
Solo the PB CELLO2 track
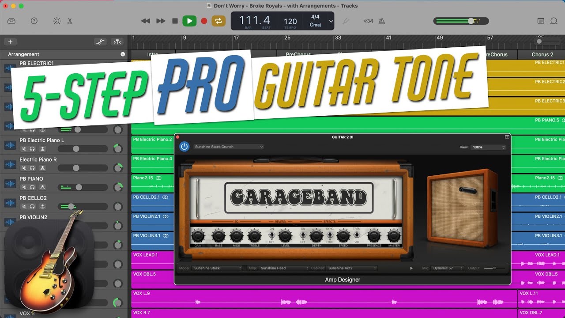coord(32,207)
